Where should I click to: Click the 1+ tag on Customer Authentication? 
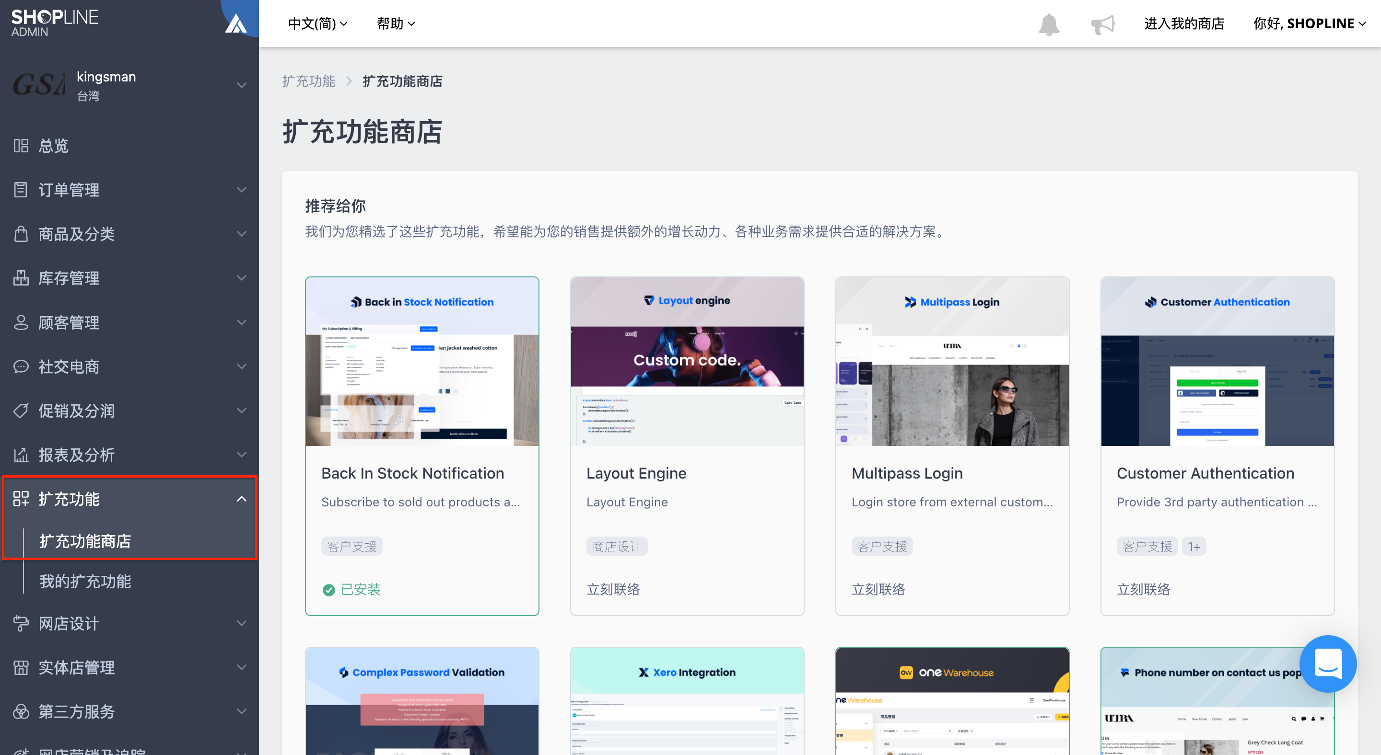pos(1194,546)
